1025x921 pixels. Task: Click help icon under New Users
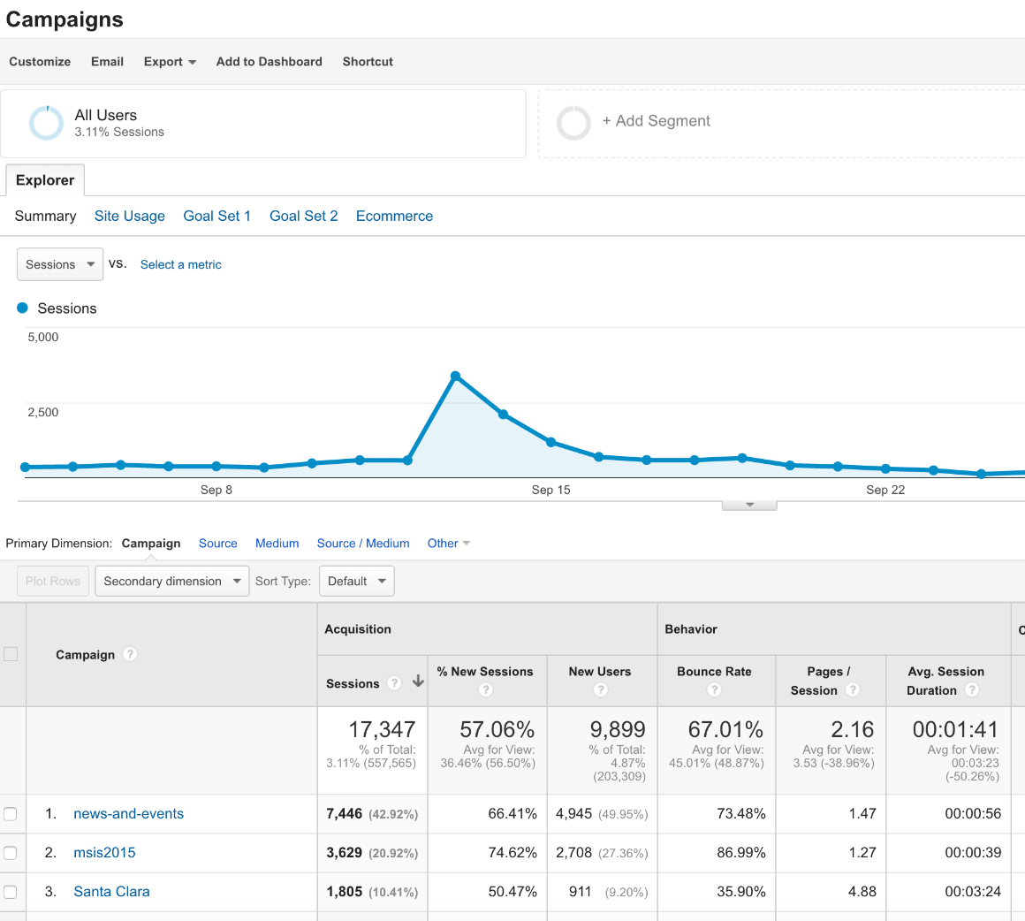pyautogui.click(x=600, y=690)
